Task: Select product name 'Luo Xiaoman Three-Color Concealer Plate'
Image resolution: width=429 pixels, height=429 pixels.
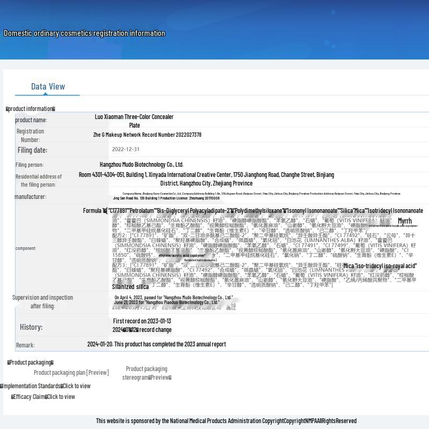Action: 134,121
